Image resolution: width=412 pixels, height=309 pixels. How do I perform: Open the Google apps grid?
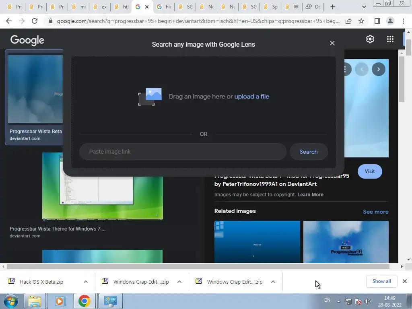tap(390, 39)
